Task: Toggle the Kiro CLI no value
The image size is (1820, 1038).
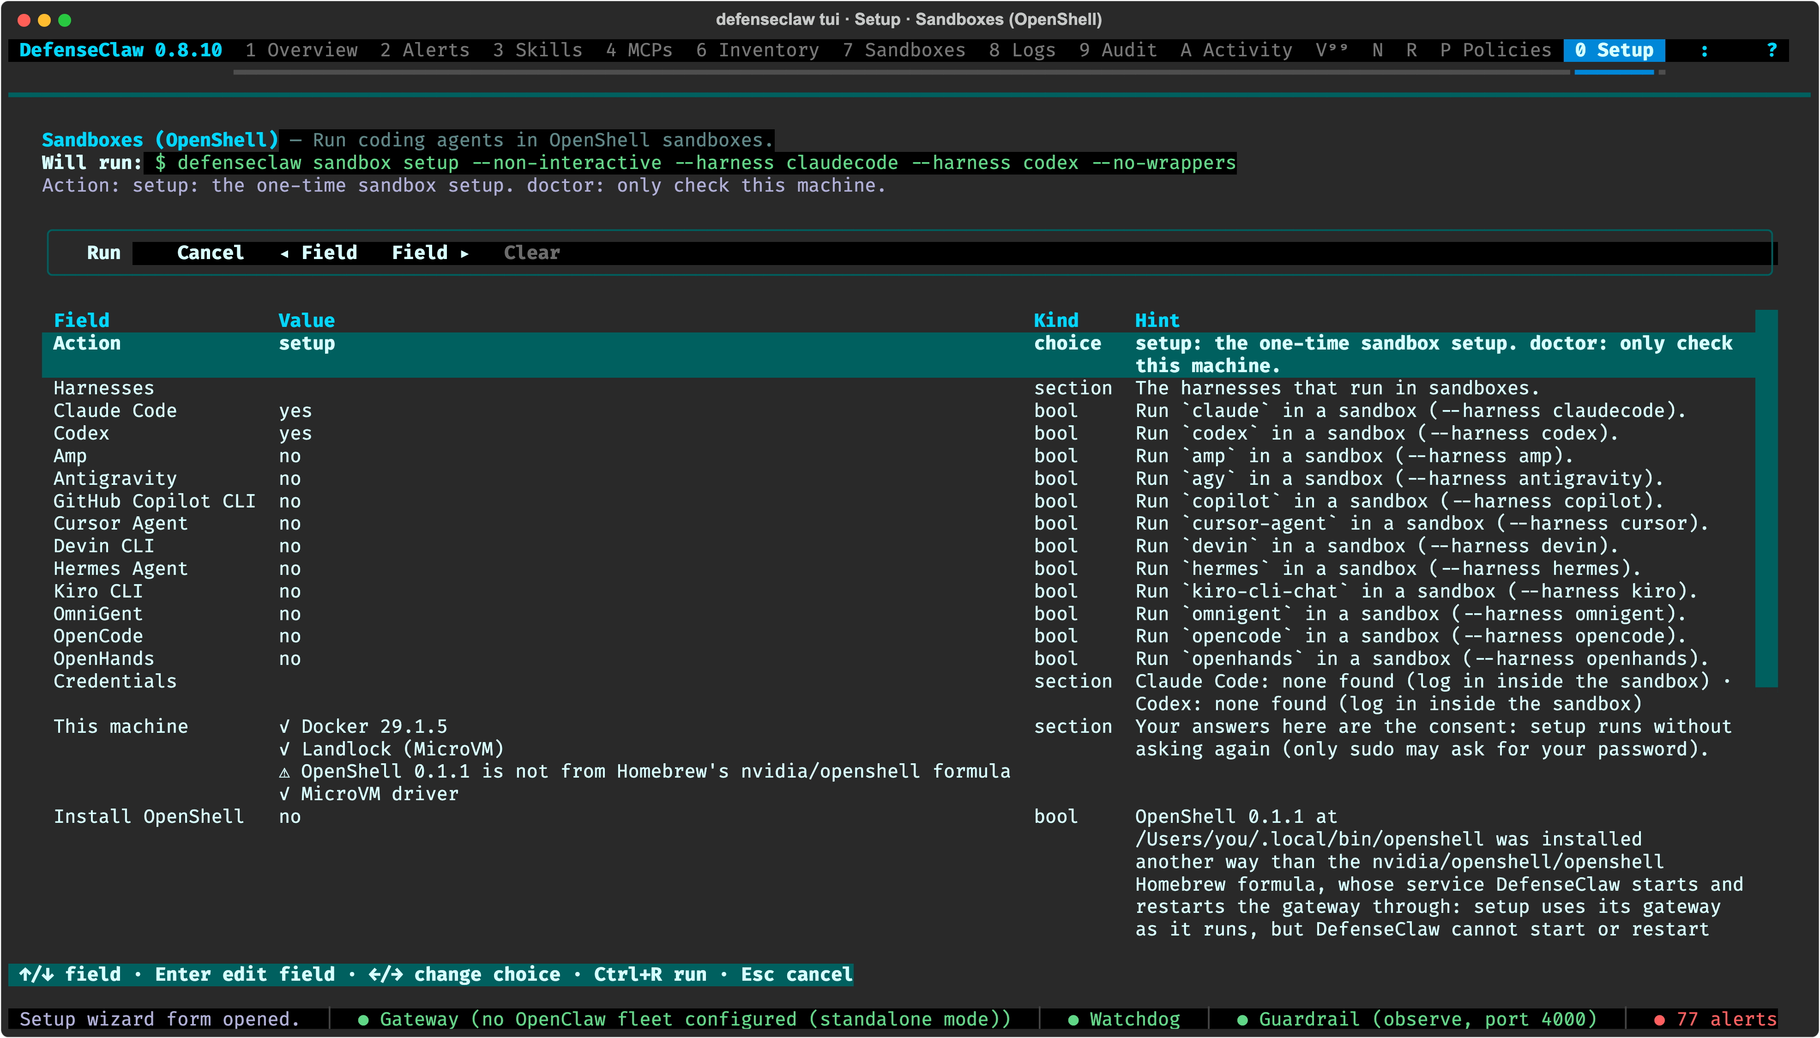Action: click(289, 591)
